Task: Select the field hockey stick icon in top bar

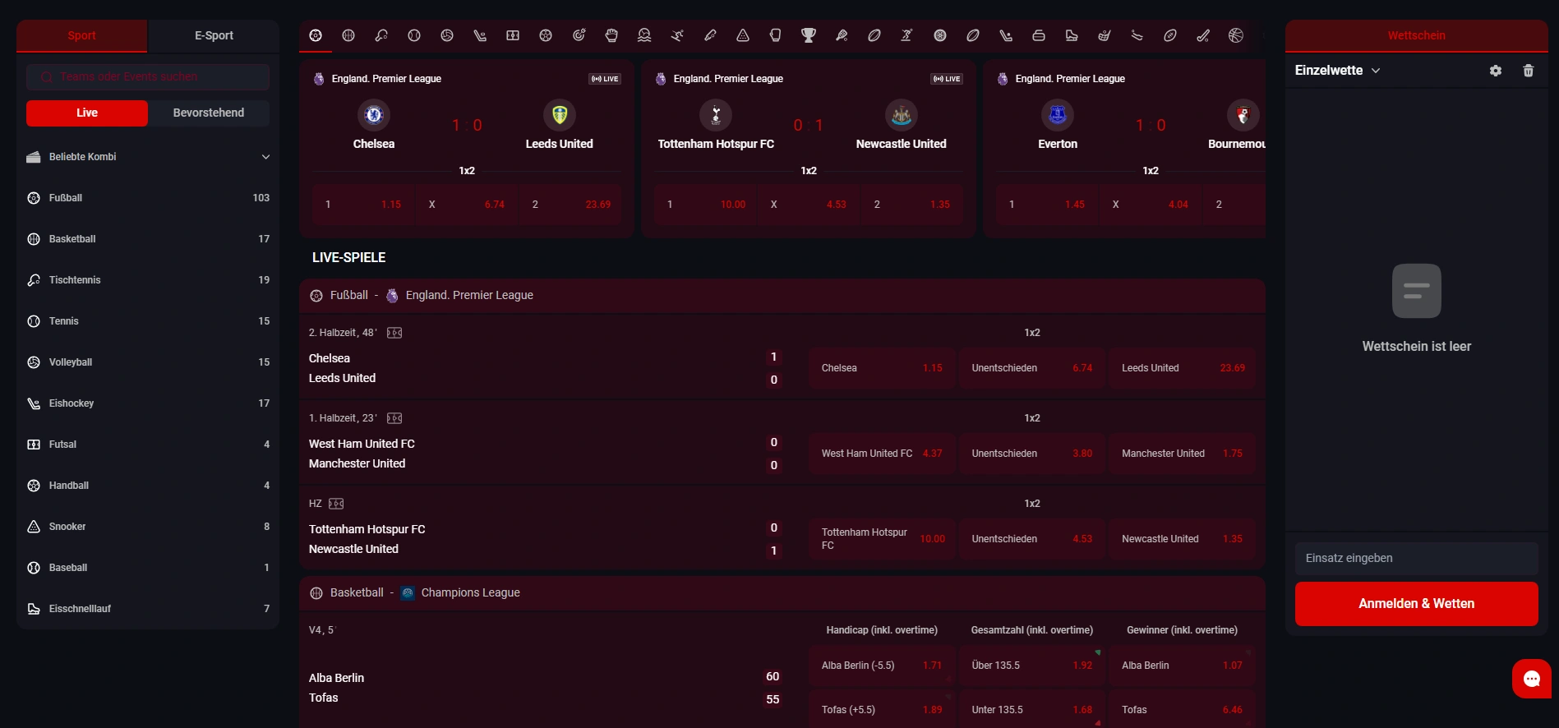Action: point(1203,35)
